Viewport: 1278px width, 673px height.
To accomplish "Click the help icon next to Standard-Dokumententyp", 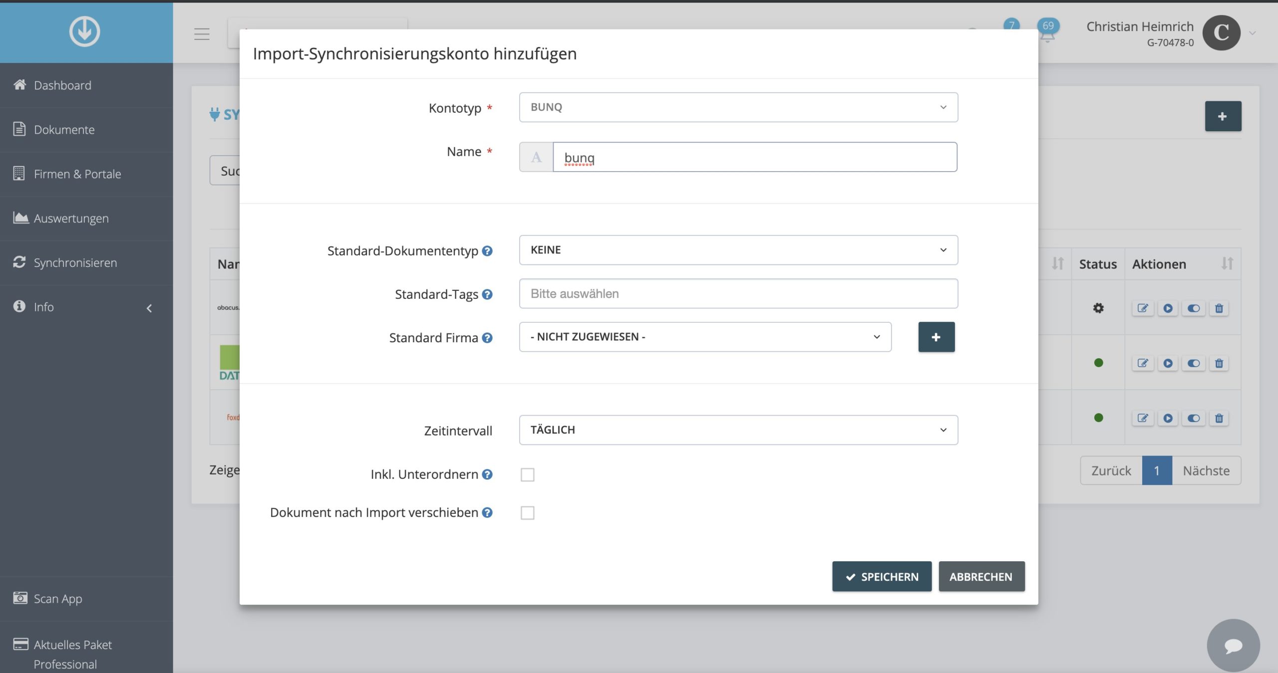I will pyautogui.click(x=487, y=251).
